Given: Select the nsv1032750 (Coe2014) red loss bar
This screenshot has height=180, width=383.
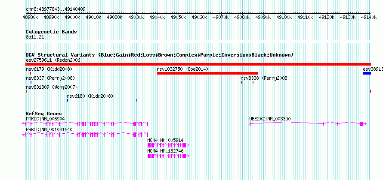Looking at the screenshot, I should (207, 73).
